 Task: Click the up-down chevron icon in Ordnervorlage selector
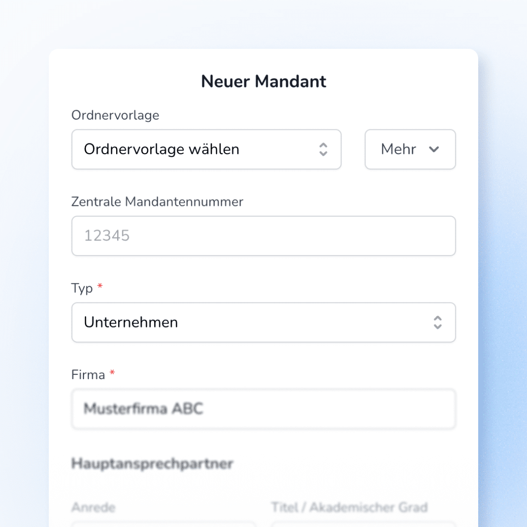tap(323, 149)
